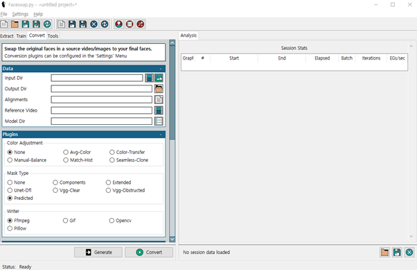
Task: Click the Generate button
Action: (98, 252)
